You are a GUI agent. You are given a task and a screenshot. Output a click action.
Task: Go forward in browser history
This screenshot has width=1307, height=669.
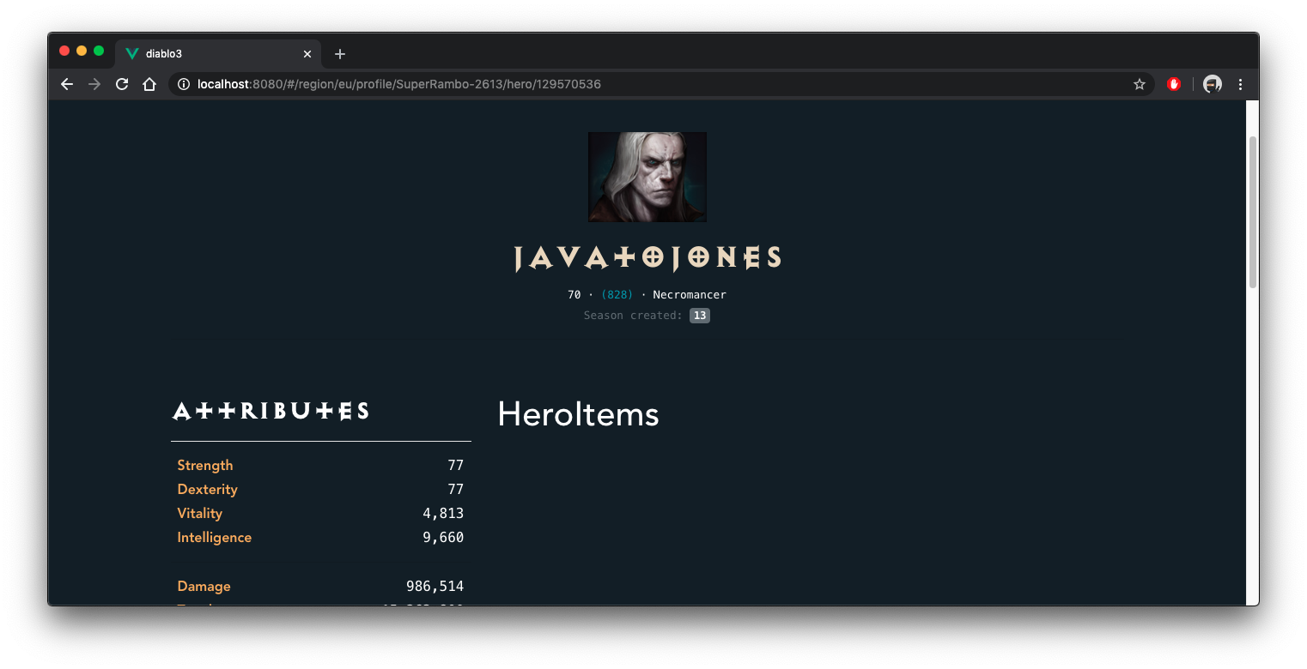(94, 84)
